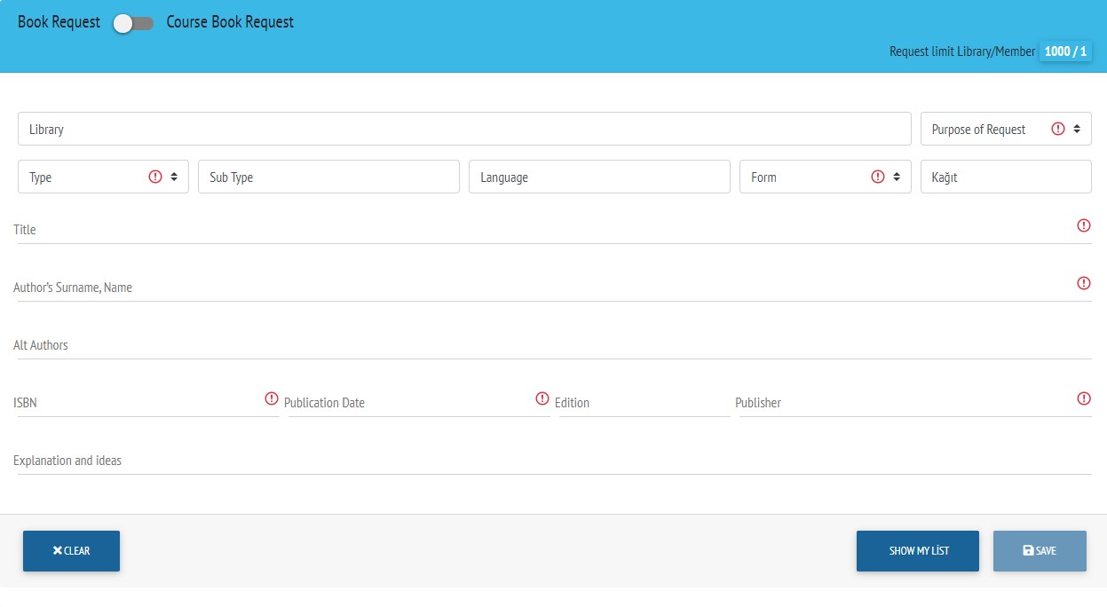
Task: Click the Book Request label
Action: click(59, 22)
